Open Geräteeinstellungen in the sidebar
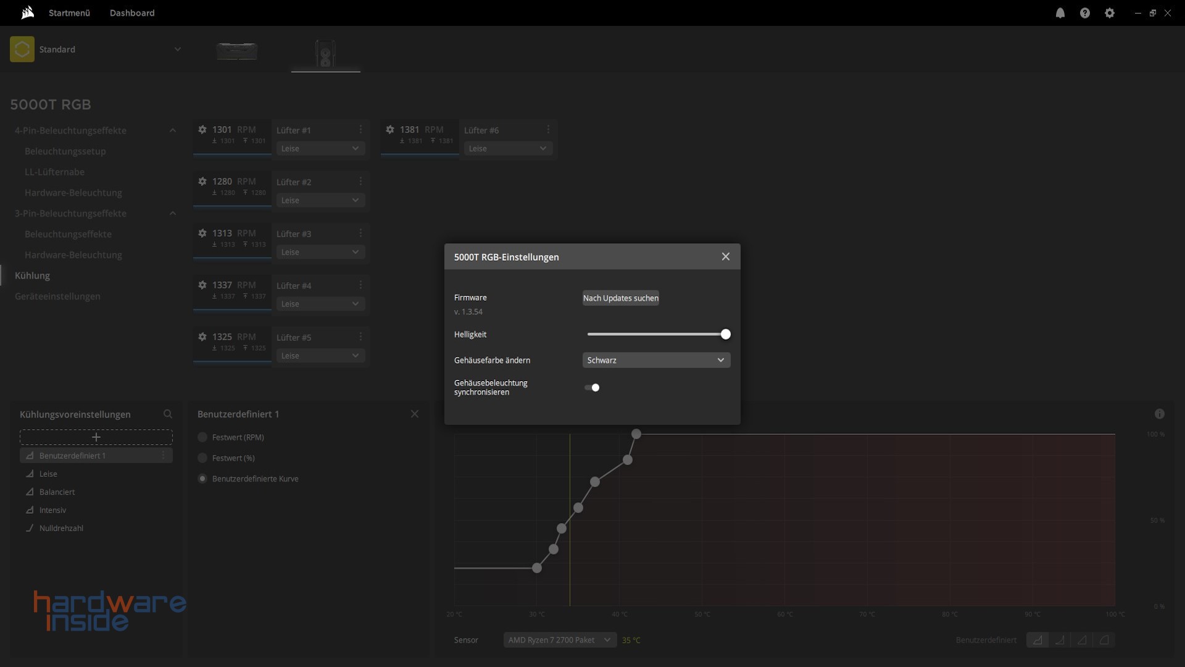1185x667 pixels. pyautogui.click(x=57, y=296)
